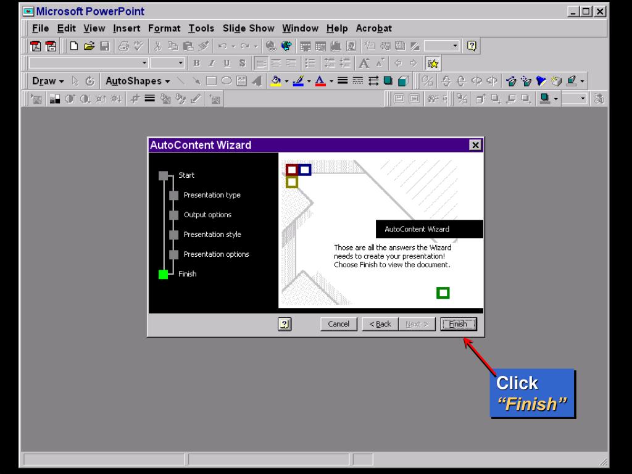Click the Save floppy disk icon
Image resolution: width=632 pixels, height=474 pixels.
point(105,46)
